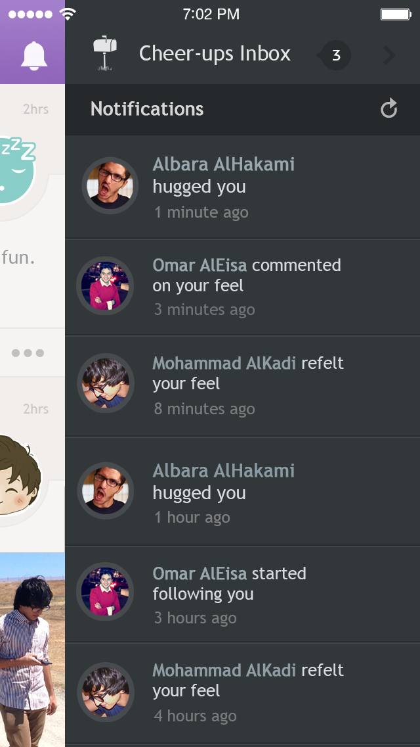420x747 pixels.
Task: Tap the white notification bell icon
Action: coord(33,56)
